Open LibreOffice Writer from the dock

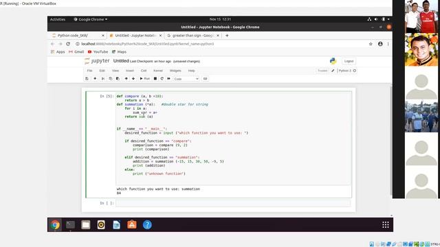[116, 224]
